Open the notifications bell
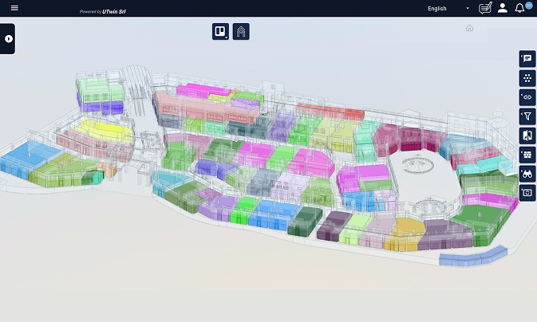The height and width of the screenshot is (322, 537). coord(520,8)
